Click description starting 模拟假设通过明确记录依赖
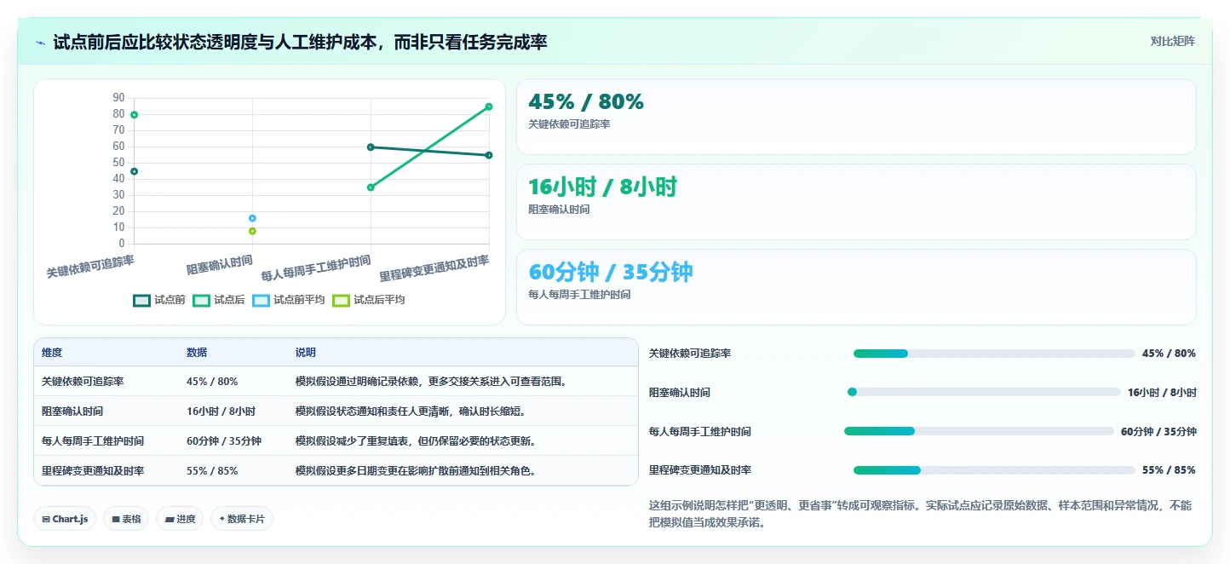 [x=431, y=382]
